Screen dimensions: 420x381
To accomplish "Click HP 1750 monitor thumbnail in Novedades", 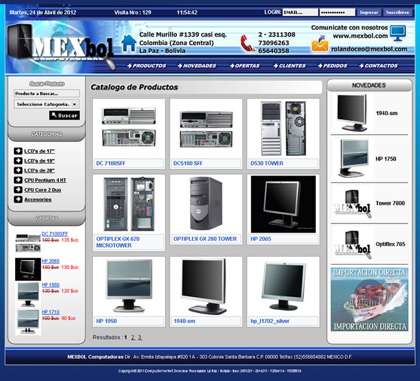I will click(355, 158).
